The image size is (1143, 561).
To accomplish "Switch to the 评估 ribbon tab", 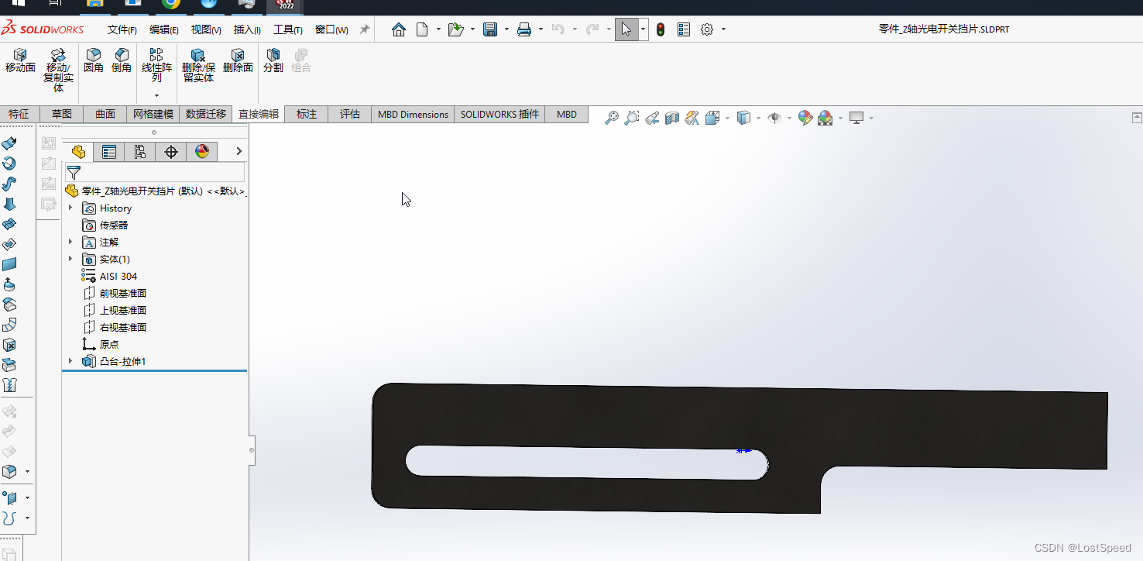I will pyautogui.click(x=349, y=114).
